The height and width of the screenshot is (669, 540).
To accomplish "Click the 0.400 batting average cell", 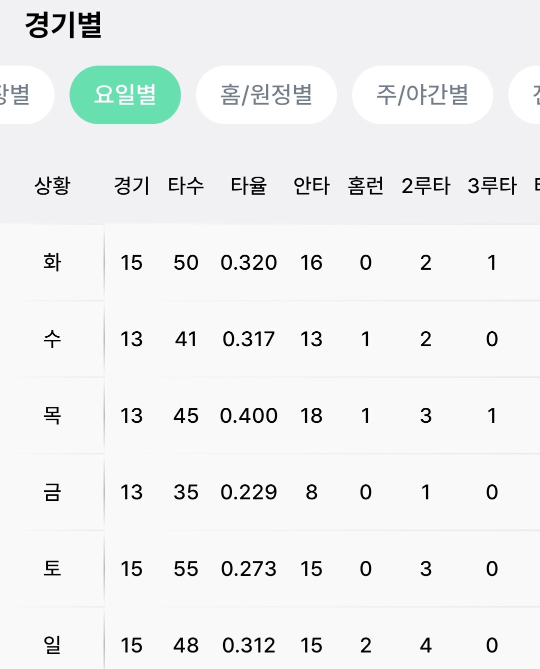I will (248, 416).
